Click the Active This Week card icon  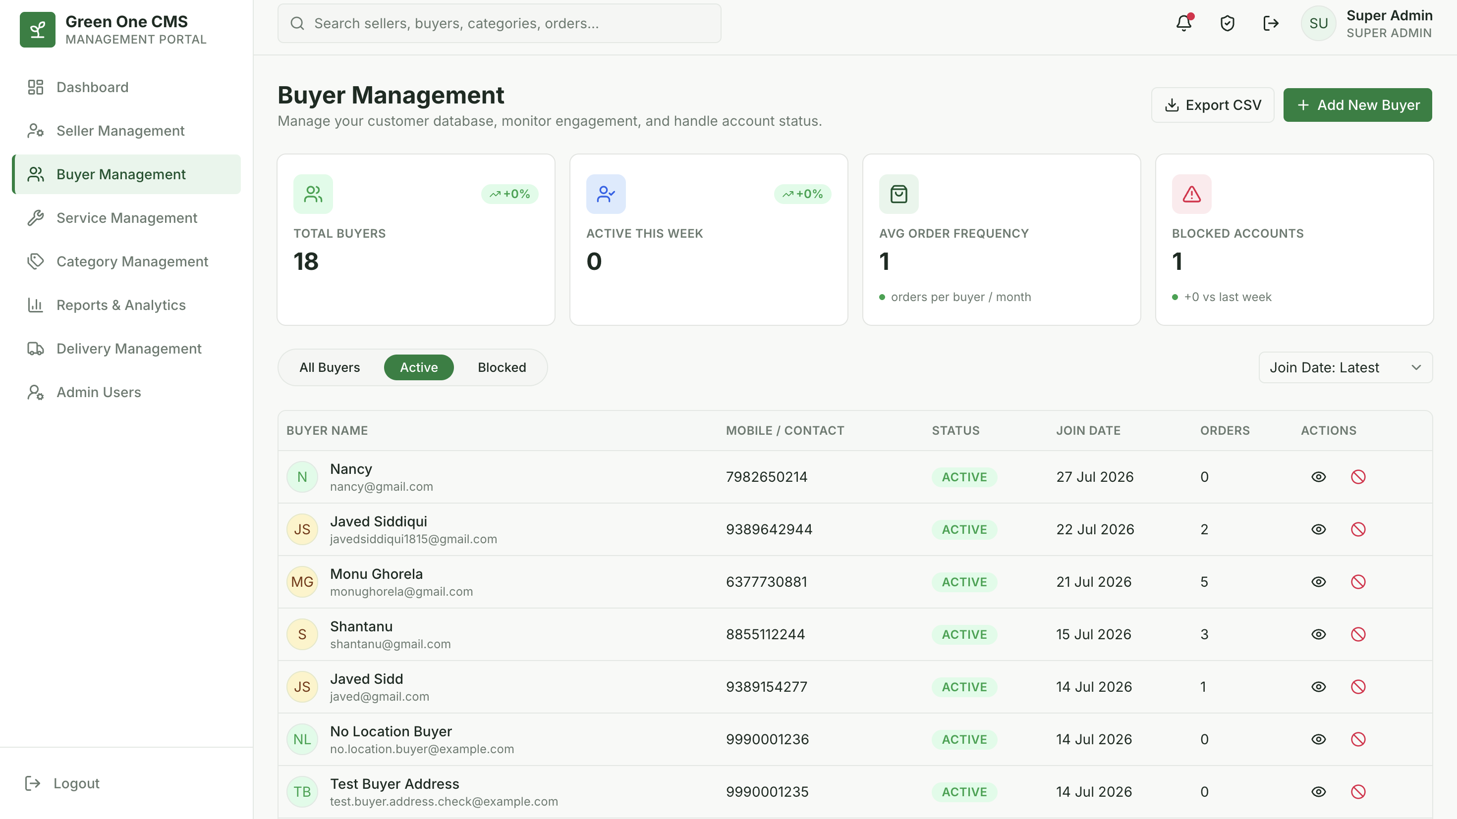pyautogui.click(x=606, y=194)
